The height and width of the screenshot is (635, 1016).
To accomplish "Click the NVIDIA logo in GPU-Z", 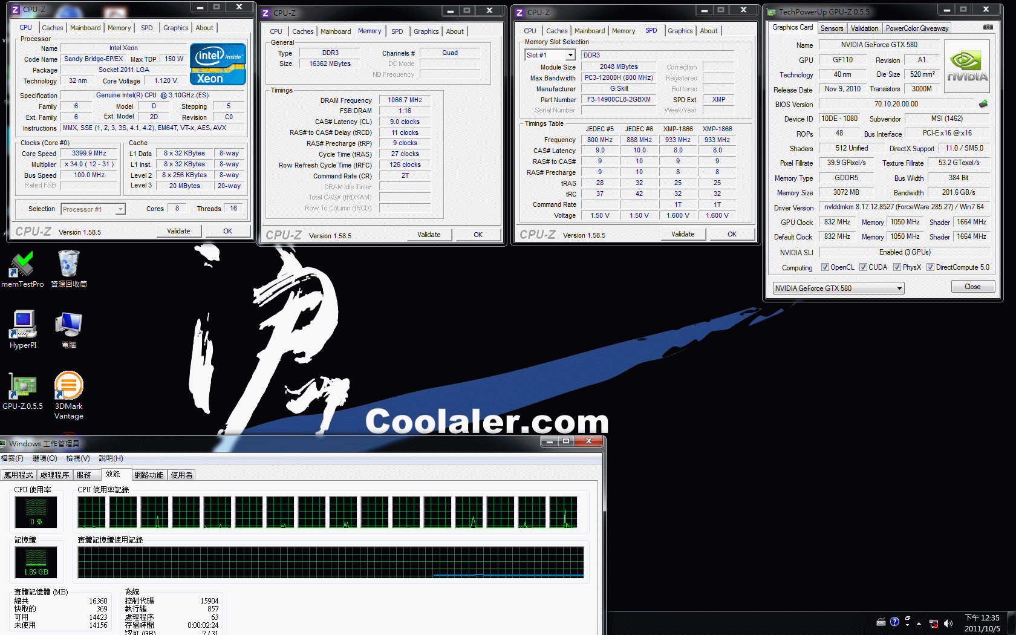I will tap(967, 66).
